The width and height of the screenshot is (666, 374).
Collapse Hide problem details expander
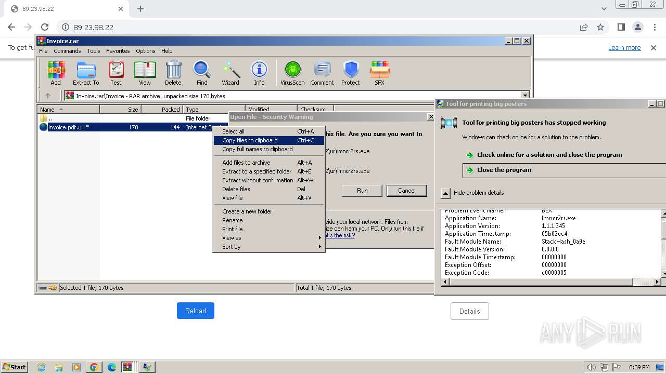[446, 193]
